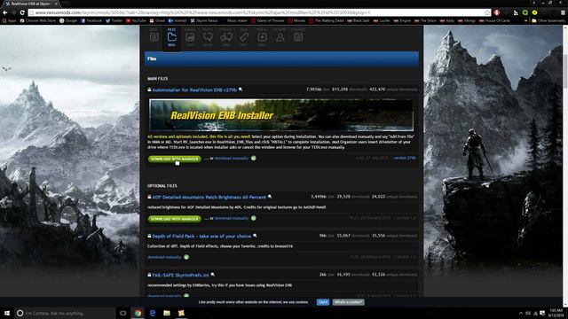Click download manually for RealVision autoinstaller
The width and height of the screenshot is (568, 319).
point(232,159)
